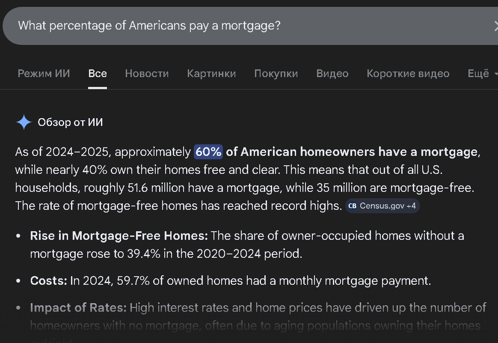Open the Новости tab
The image size is (498, 343).
(147, 74)
